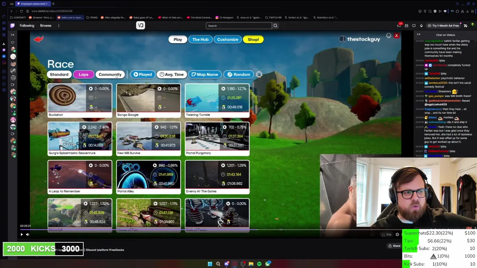
Task: Select the Standard race type
Action: [x=59, y=74]
